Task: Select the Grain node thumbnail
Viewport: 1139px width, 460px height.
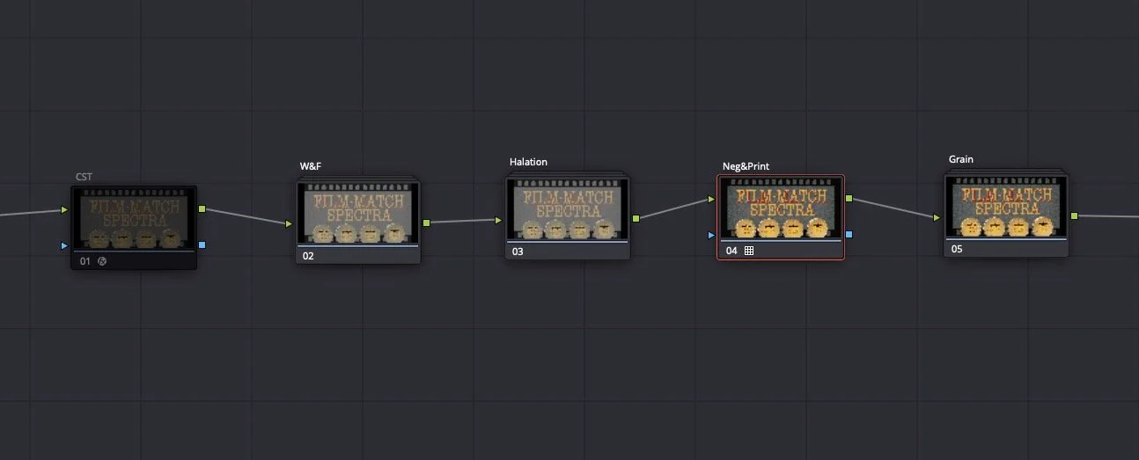Action: [1006, 207]
